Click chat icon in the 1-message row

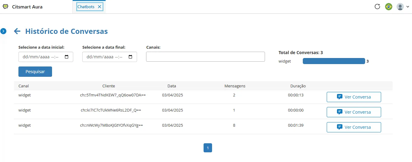[x=340, y=112]
